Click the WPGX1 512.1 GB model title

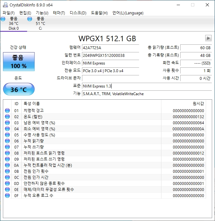pyautogui.click(x=107, y=38)
